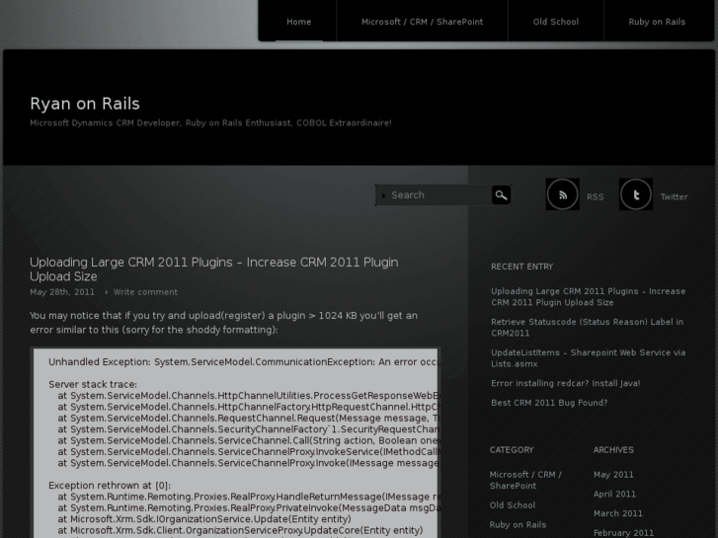Click the May 28th, 2011 post date
This screenshot has width=718, height=538.
[62, 292]
